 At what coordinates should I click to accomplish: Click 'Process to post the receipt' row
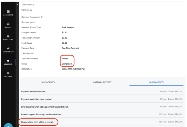(x=102, y=114)
